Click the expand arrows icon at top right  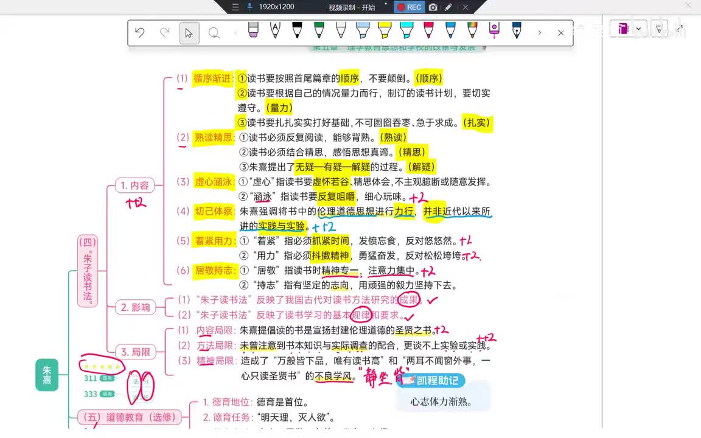tap(680, 28)
